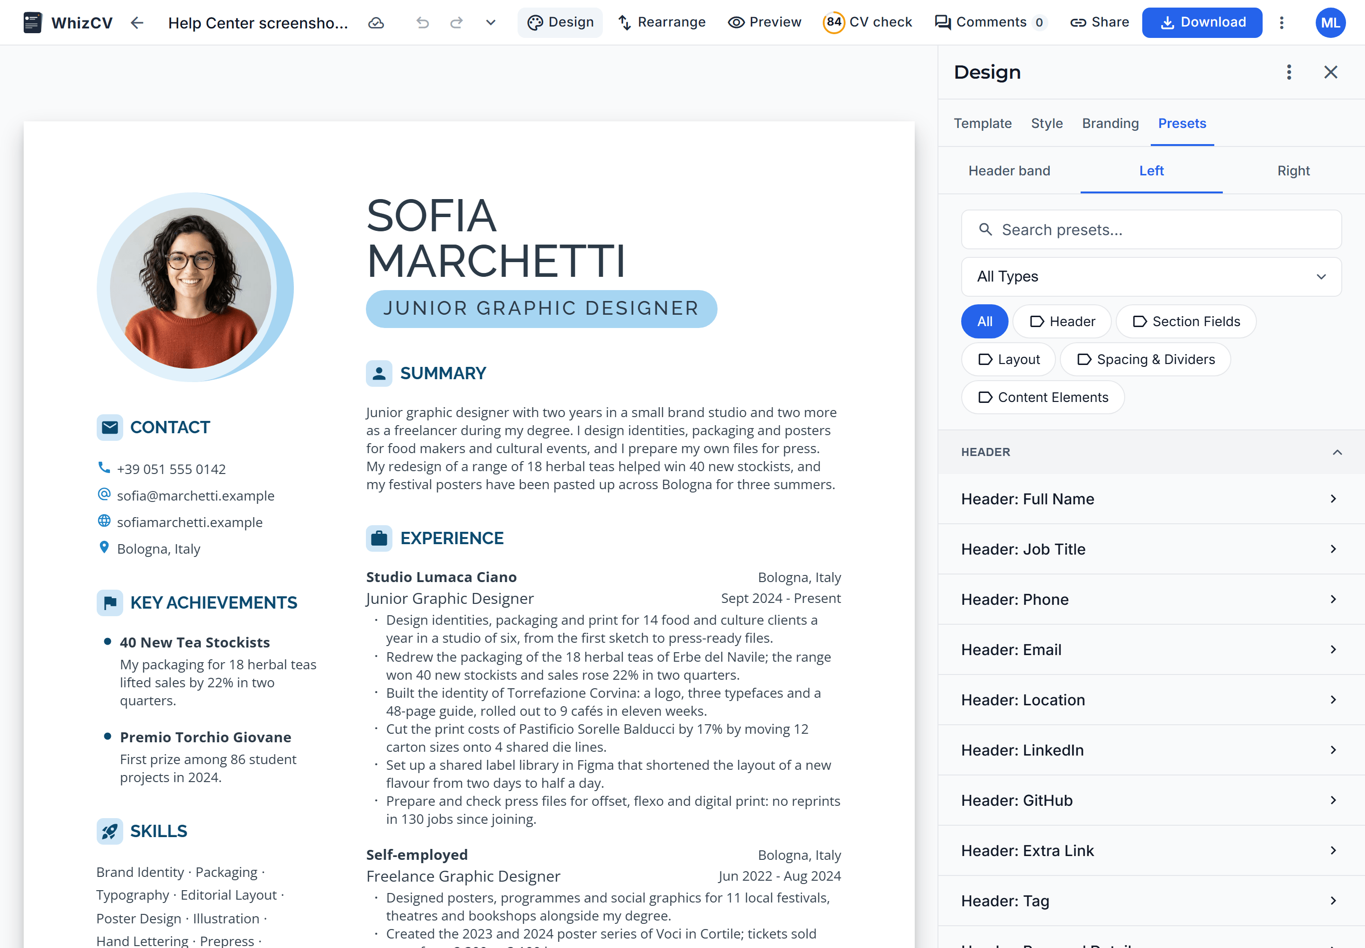Expand Header: LinkedIn preset

click(1151, 750)
